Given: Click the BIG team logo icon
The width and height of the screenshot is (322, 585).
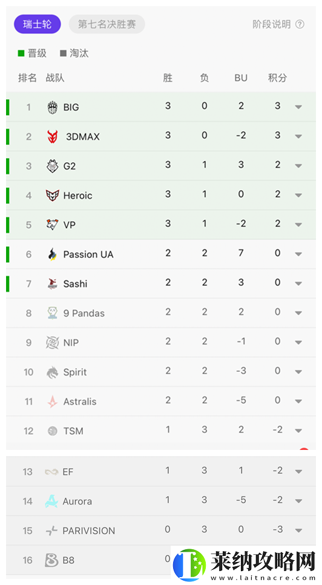Looking at the screenshot, I should tap(53, 107).
